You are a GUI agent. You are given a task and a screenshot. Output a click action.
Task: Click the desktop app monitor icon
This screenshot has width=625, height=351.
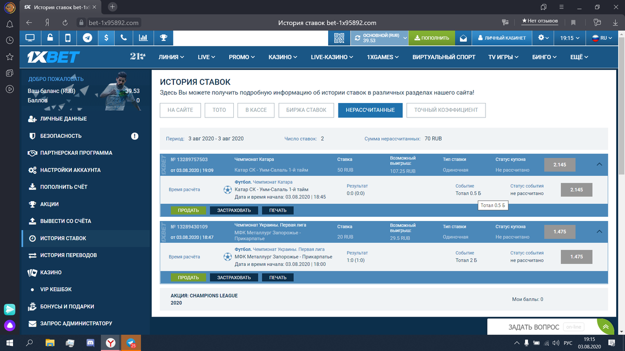coord(30,38)
